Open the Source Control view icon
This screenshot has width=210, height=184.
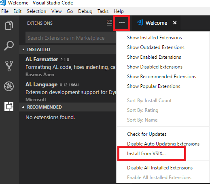9,66
